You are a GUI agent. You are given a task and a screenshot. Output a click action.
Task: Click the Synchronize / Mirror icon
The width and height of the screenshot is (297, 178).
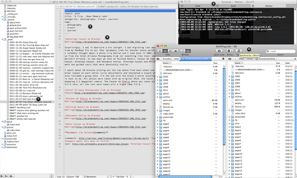[x=239, y=51]
